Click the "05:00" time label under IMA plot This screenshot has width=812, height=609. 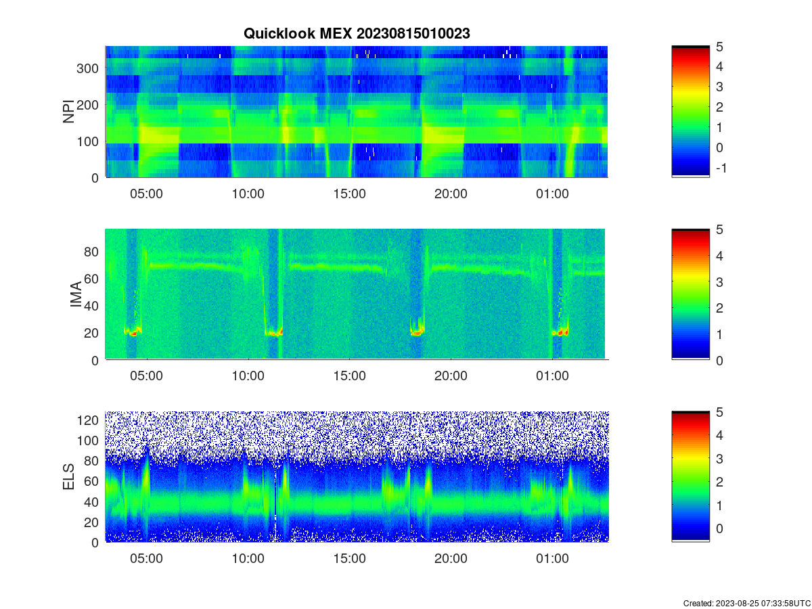tap(146, 376)
